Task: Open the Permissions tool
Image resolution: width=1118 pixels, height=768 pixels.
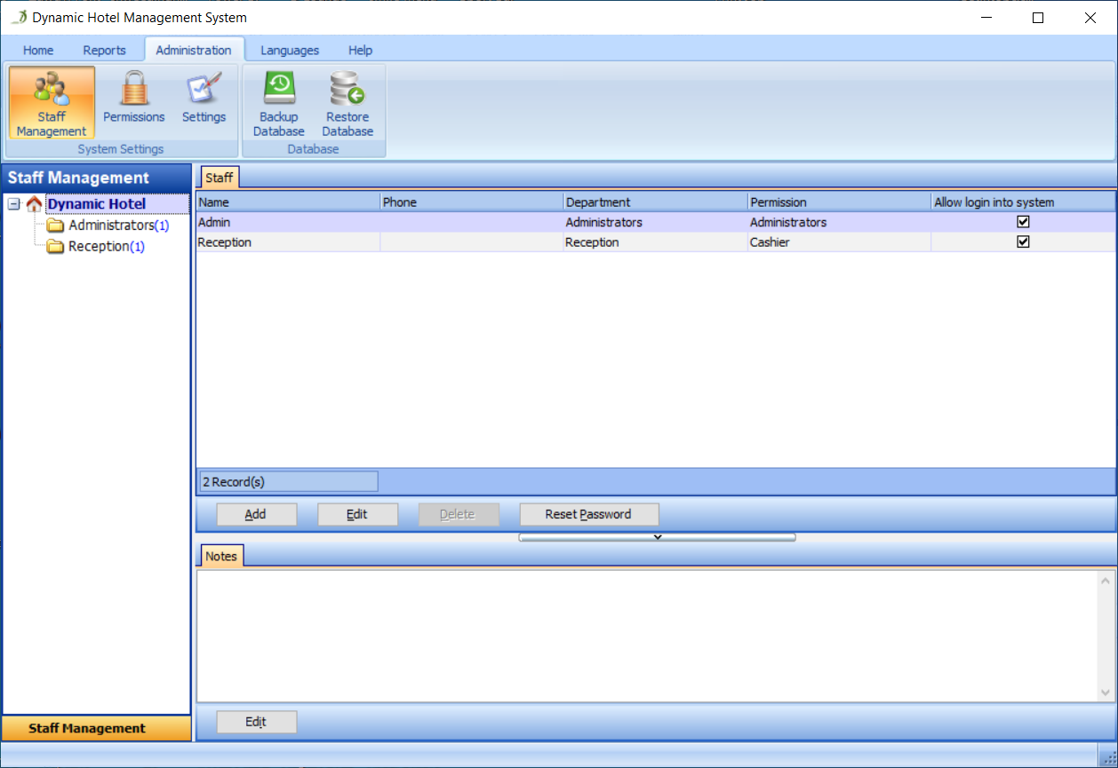Action: pos(132,98)
